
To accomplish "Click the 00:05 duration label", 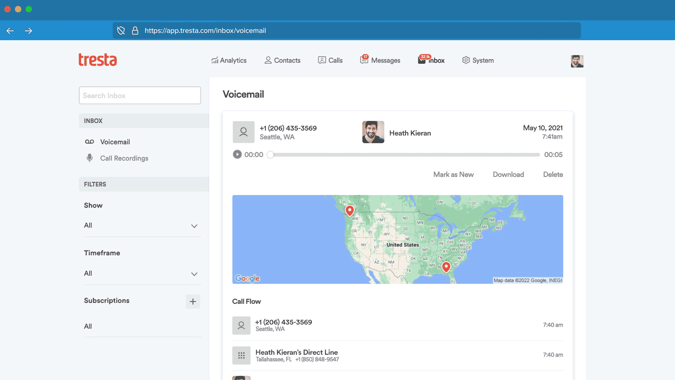I will [x=553, y=155].
